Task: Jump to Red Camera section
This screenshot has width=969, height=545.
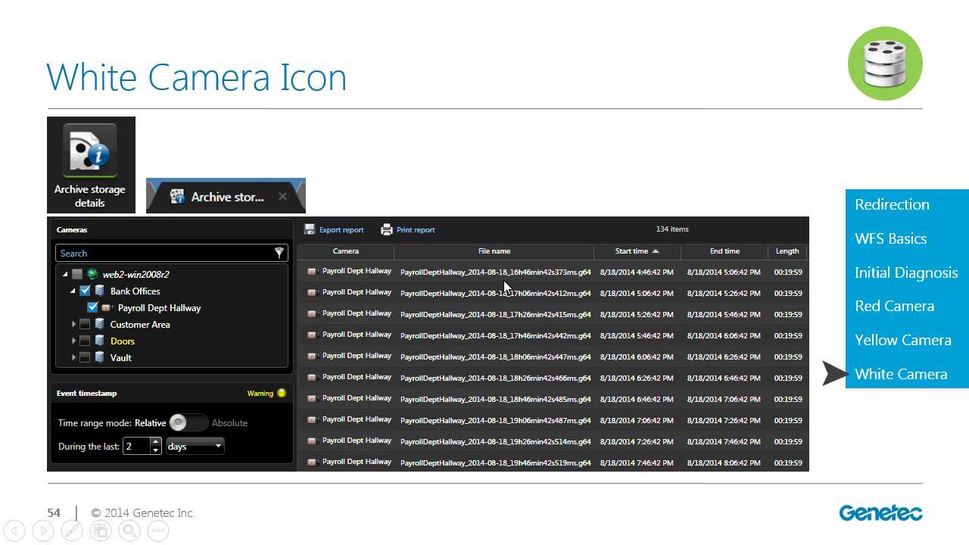Action: click(894, 306)
